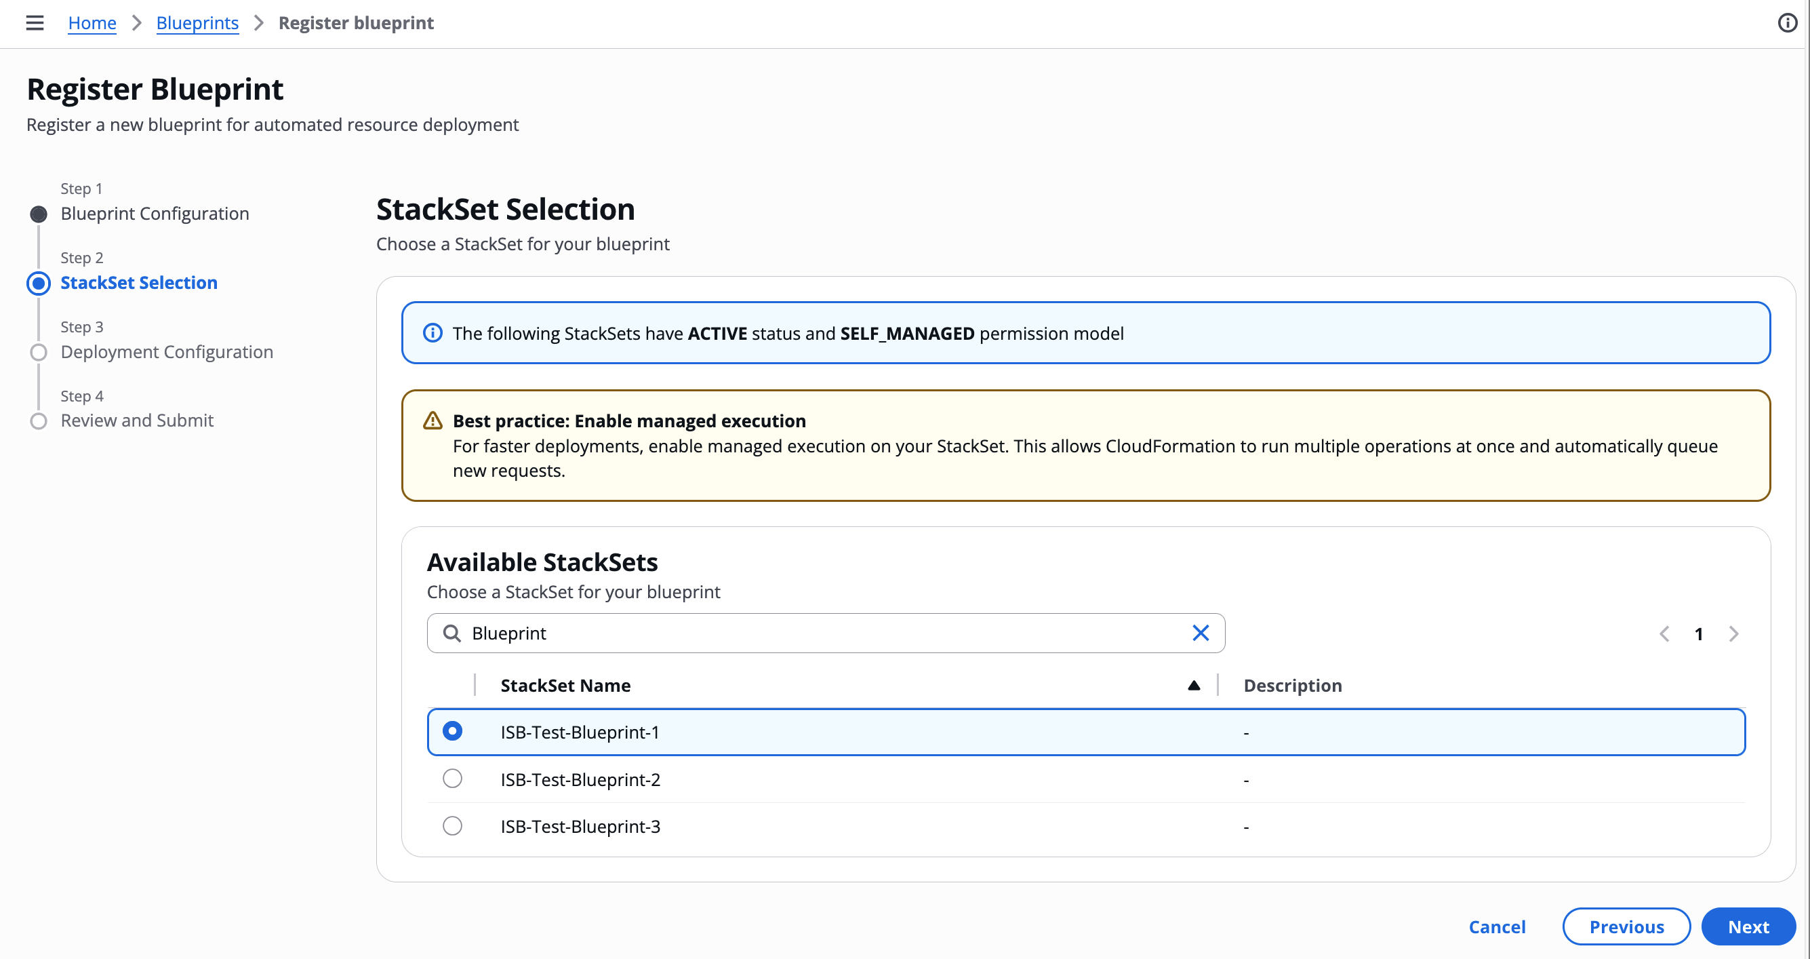1810x959 pixels.
Task: Click the Step 2 active step indicator circle
Action: point(38,283)
